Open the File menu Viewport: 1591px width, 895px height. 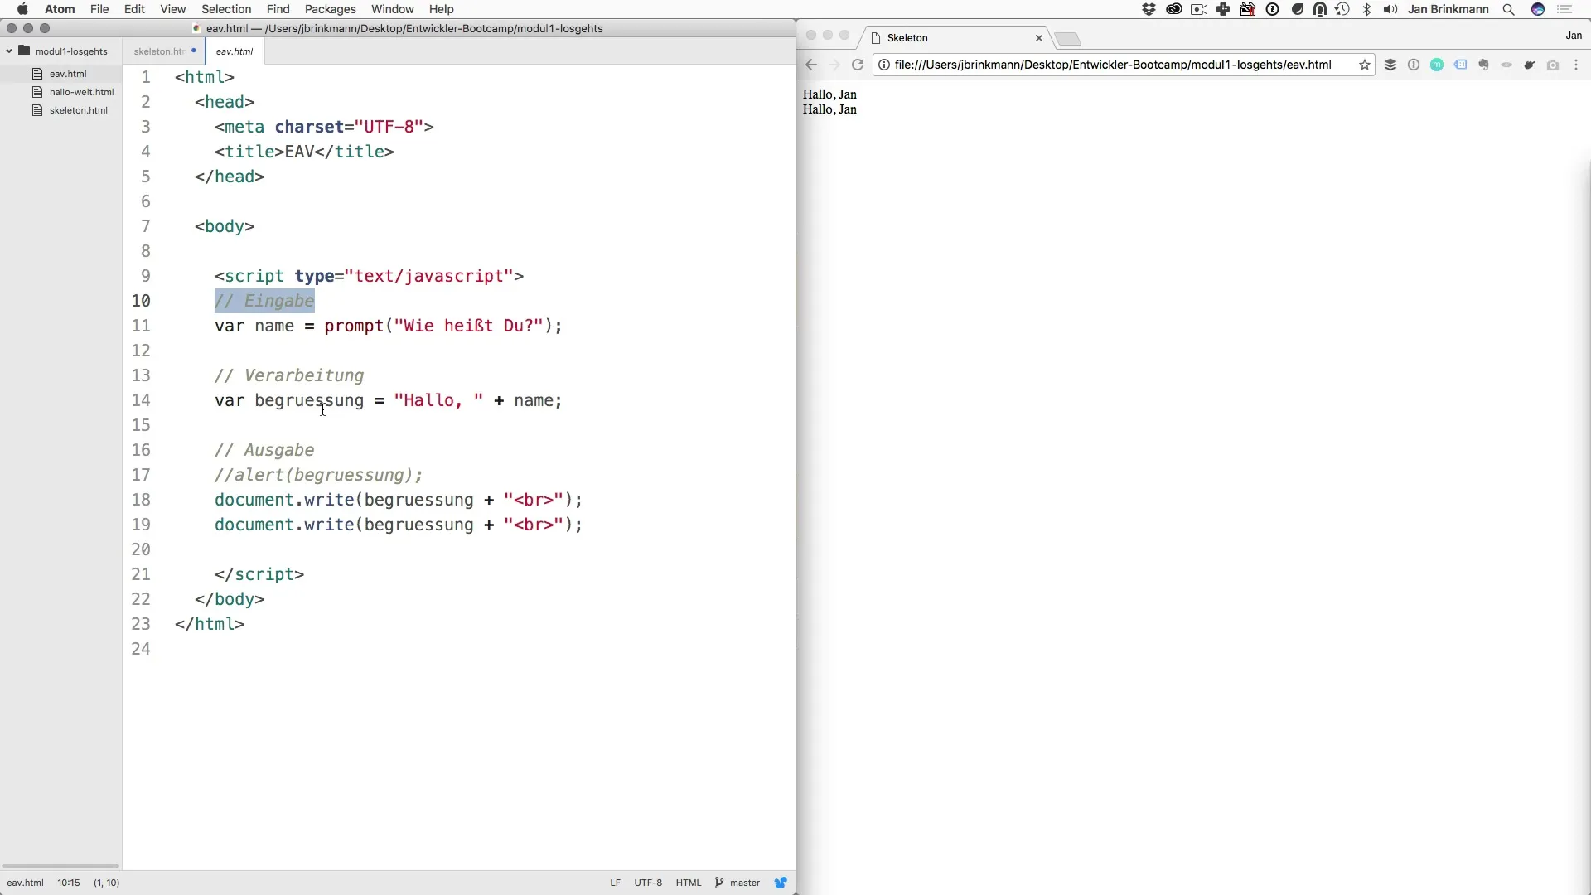point(99,9)
